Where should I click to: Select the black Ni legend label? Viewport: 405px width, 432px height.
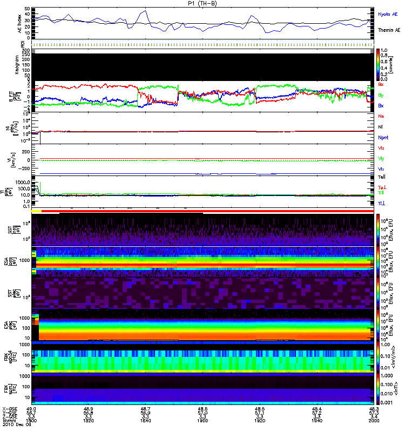pos(380,127)
